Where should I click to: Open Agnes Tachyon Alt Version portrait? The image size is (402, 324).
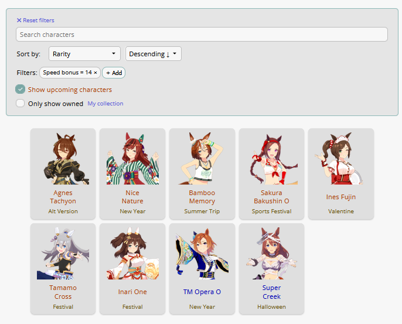point(63,159)
